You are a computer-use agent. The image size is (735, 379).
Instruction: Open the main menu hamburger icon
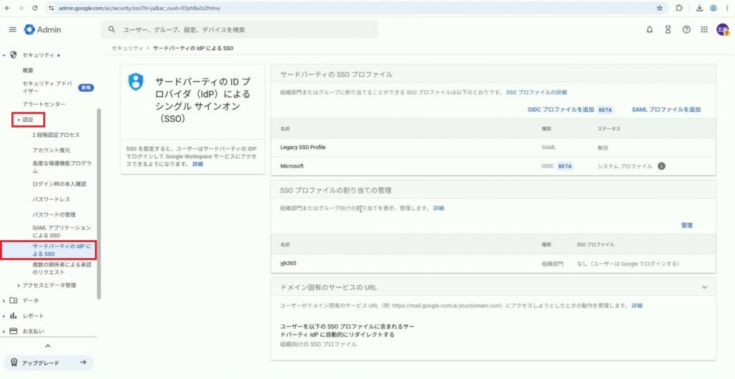tap(12, 29)
